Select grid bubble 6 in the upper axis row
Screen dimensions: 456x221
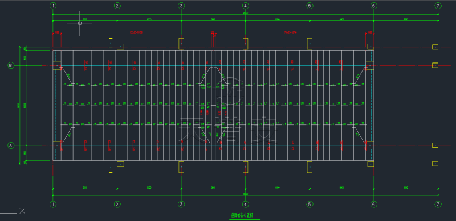click(374, 6)
